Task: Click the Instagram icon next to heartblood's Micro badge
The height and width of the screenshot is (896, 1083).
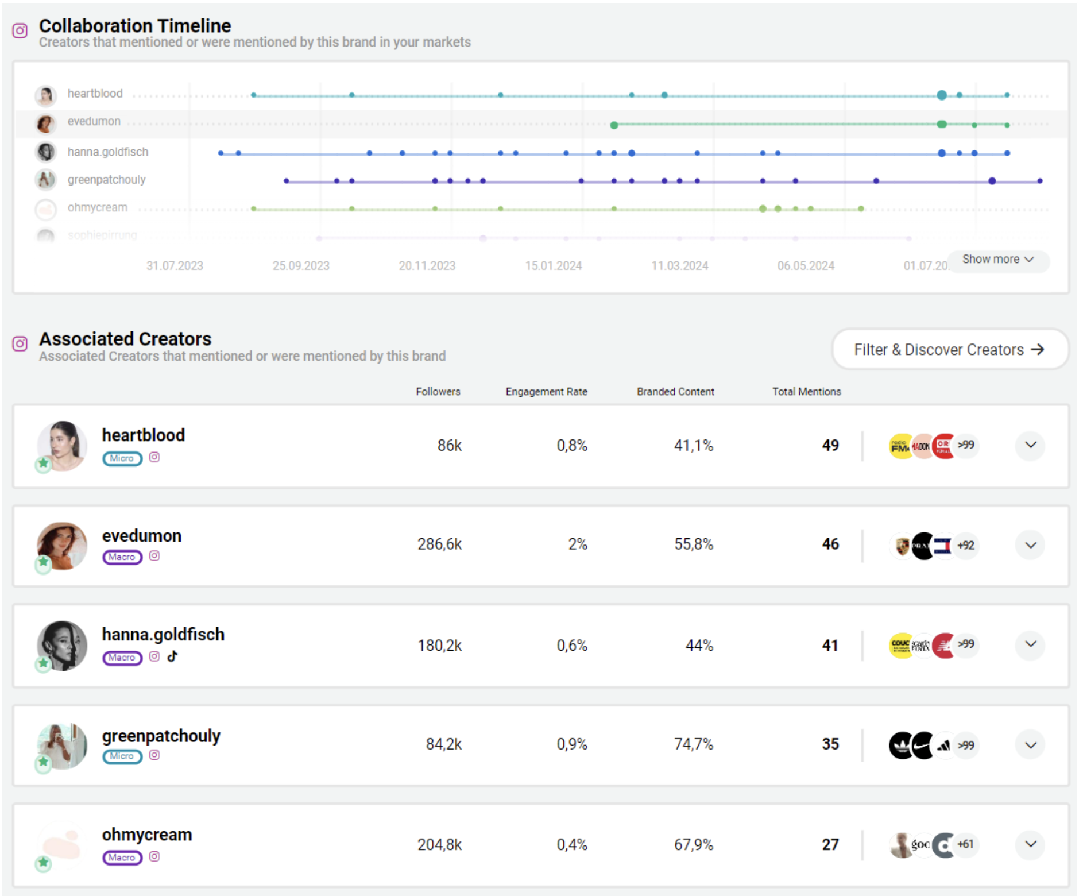Action: 154,458
